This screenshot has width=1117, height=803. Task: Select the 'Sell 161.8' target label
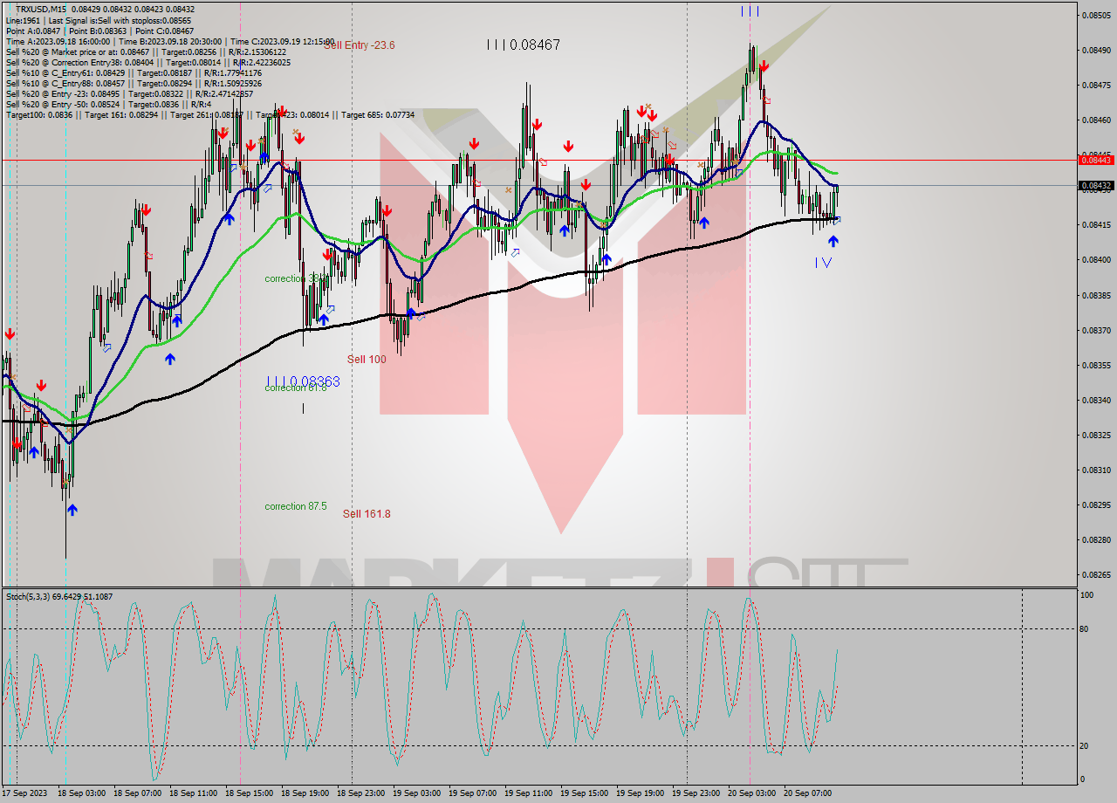tap(367, 514)
